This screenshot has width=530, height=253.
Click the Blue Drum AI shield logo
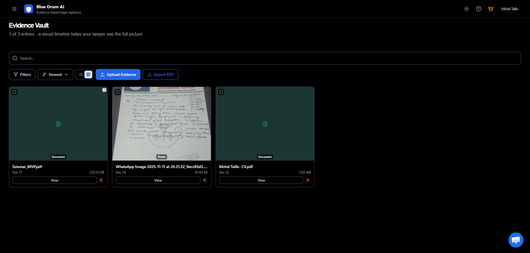click(28, 9)
